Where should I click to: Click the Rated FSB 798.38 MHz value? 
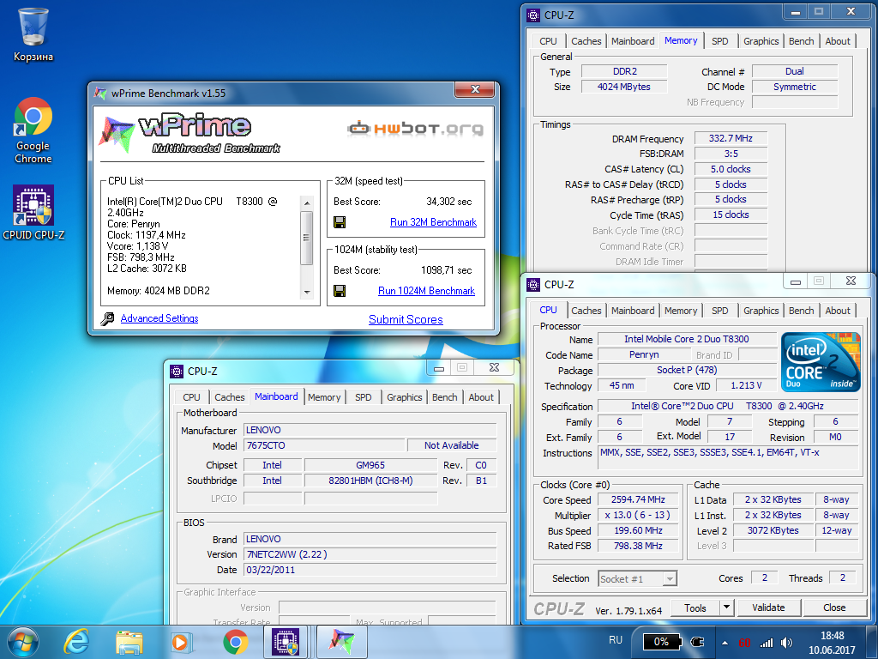tap(638, 546)
